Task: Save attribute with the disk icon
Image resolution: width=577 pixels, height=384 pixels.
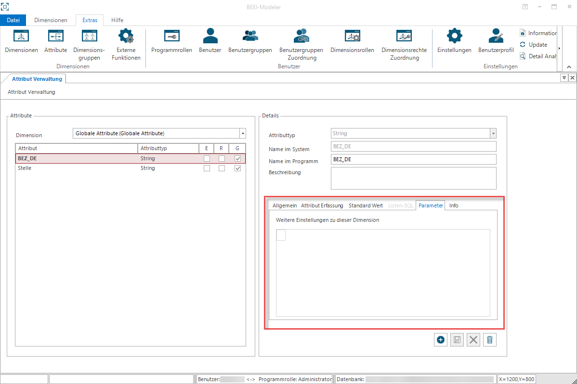Action: pyautogui.click(x=457, y=340)
